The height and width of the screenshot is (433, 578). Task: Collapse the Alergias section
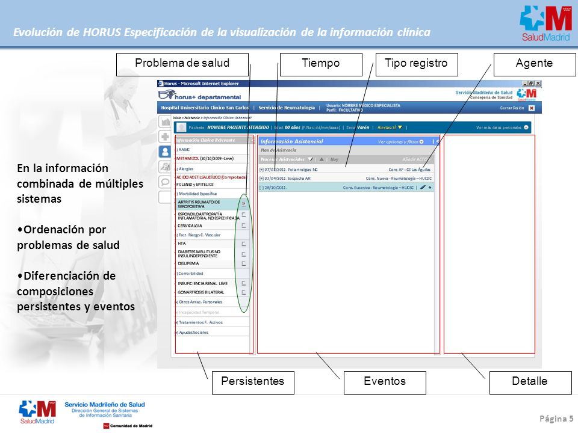[x=177, y=168]
